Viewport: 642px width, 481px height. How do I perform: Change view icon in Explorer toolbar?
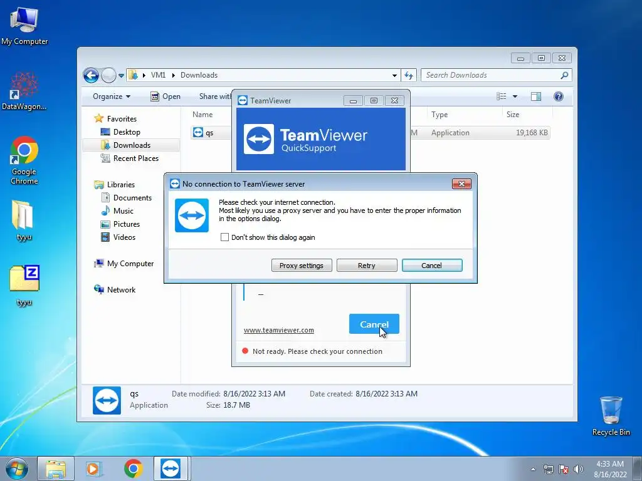coord(501,96)
